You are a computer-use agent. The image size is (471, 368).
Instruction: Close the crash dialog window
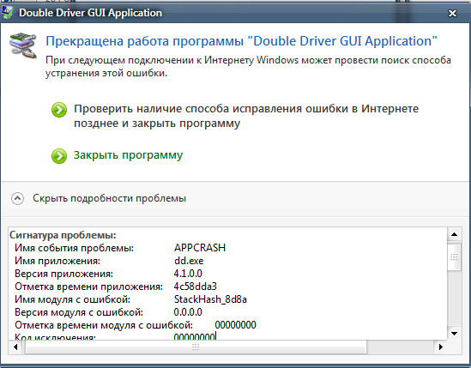[x=452, y=13]
